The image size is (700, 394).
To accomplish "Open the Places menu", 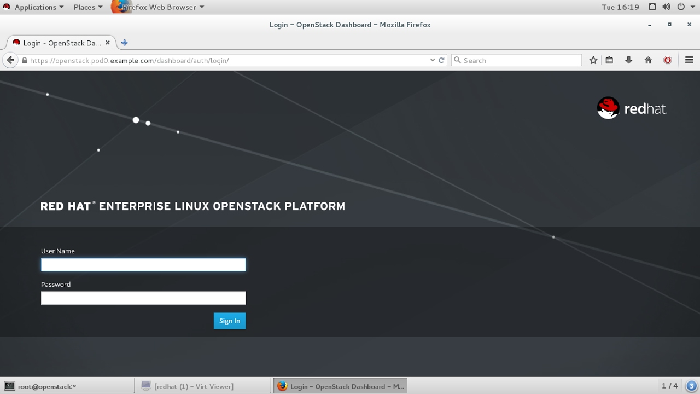I will pyautogui.click(x=87, y=7).
